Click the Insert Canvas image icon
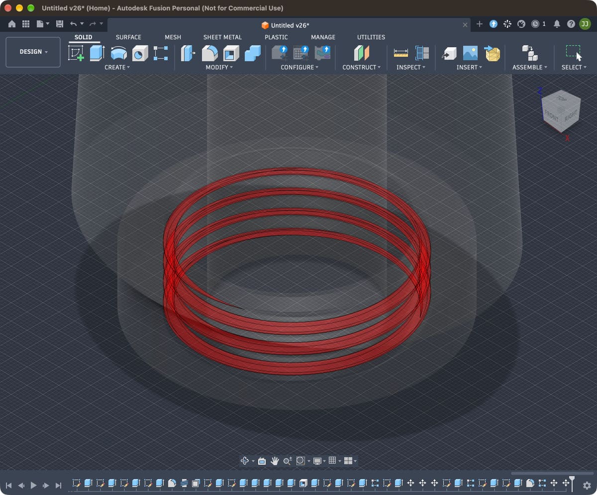The image size is (597, 495). point(470,53)
